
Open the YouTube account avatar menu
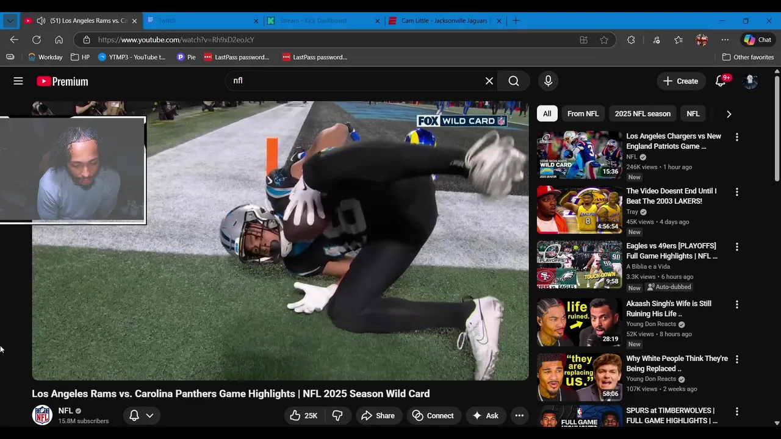point(750,81)
